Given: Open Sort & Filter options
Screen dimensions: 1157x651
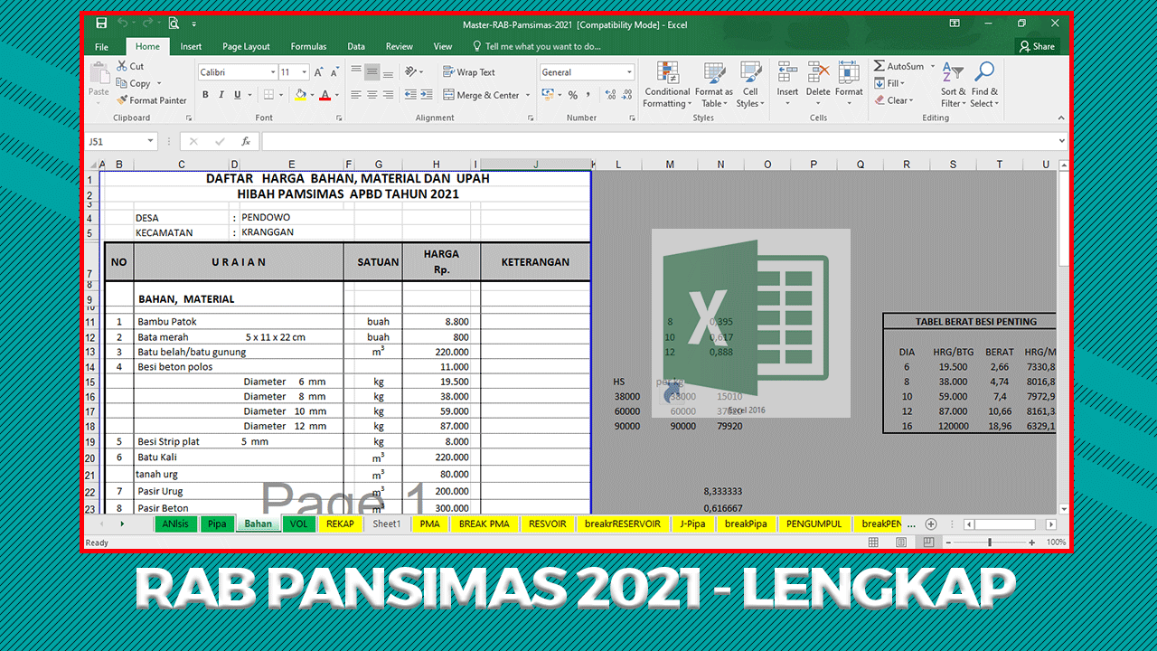Looking at the screenshot, I should click(953, 86).
